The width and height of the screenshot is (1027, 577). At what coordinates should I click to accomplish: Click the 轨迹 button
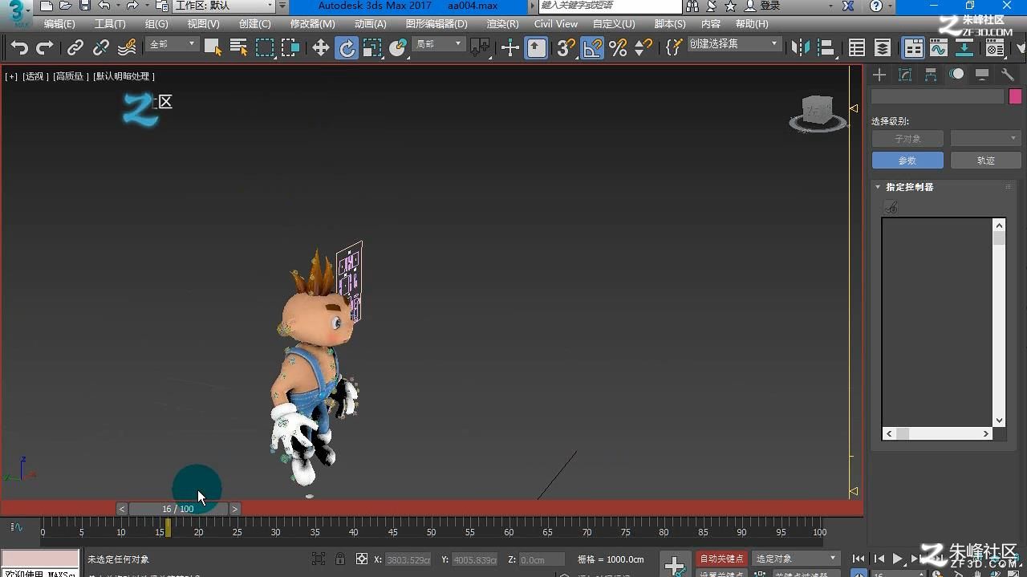click(x=985, y=161)
